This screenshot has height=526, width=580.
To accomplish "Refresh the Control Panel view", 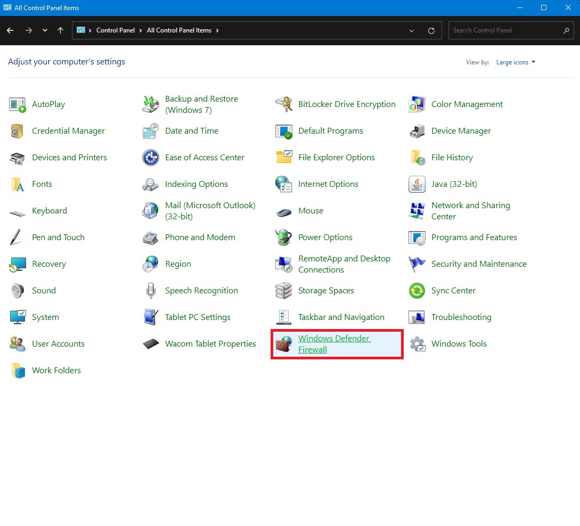I will [431, 31].
